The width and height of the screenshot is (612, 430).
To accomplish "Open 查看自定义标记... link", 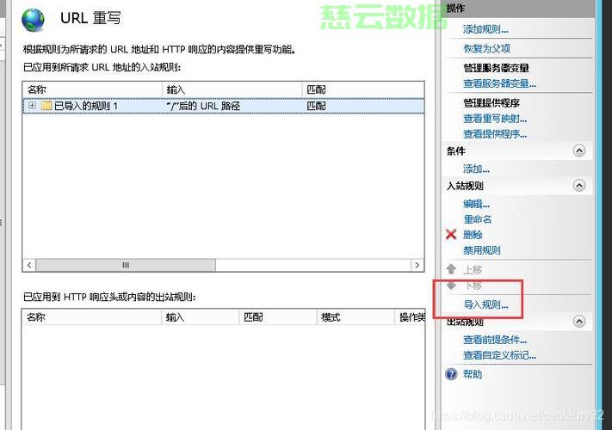I will (499, 355).
